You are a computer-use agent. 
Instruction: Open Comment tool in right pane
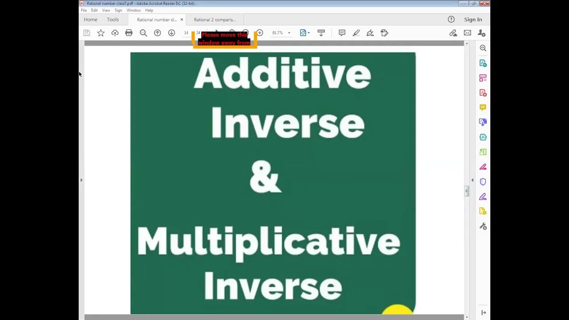click(x=483, y=108)
